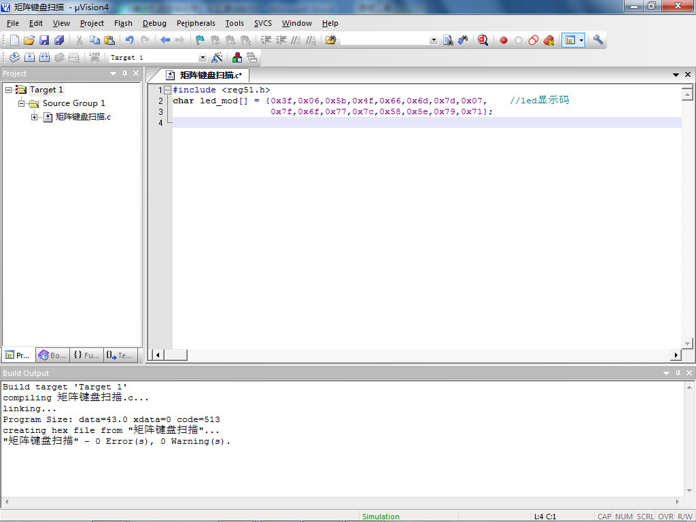Open the Peripherals menu
Image resolution: width=696 pixels, height=522 pixels.
click(196, 24)
